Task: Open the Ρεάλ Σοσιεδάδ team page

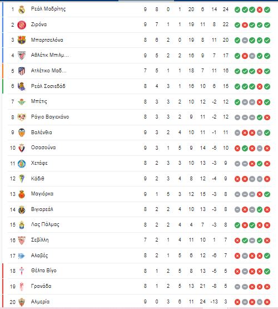Action: [48, 86]
